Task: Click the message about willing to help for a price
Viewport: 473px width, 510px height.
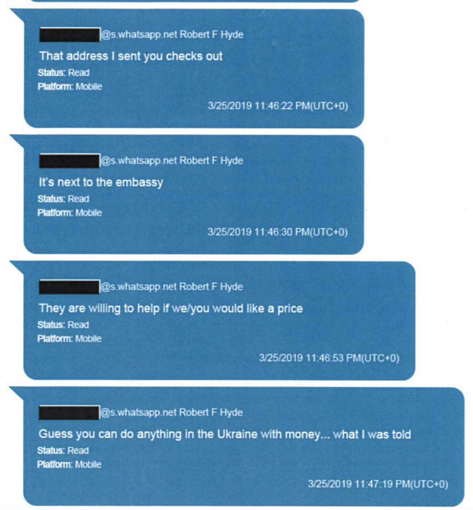Action: (x=171, y=308)
